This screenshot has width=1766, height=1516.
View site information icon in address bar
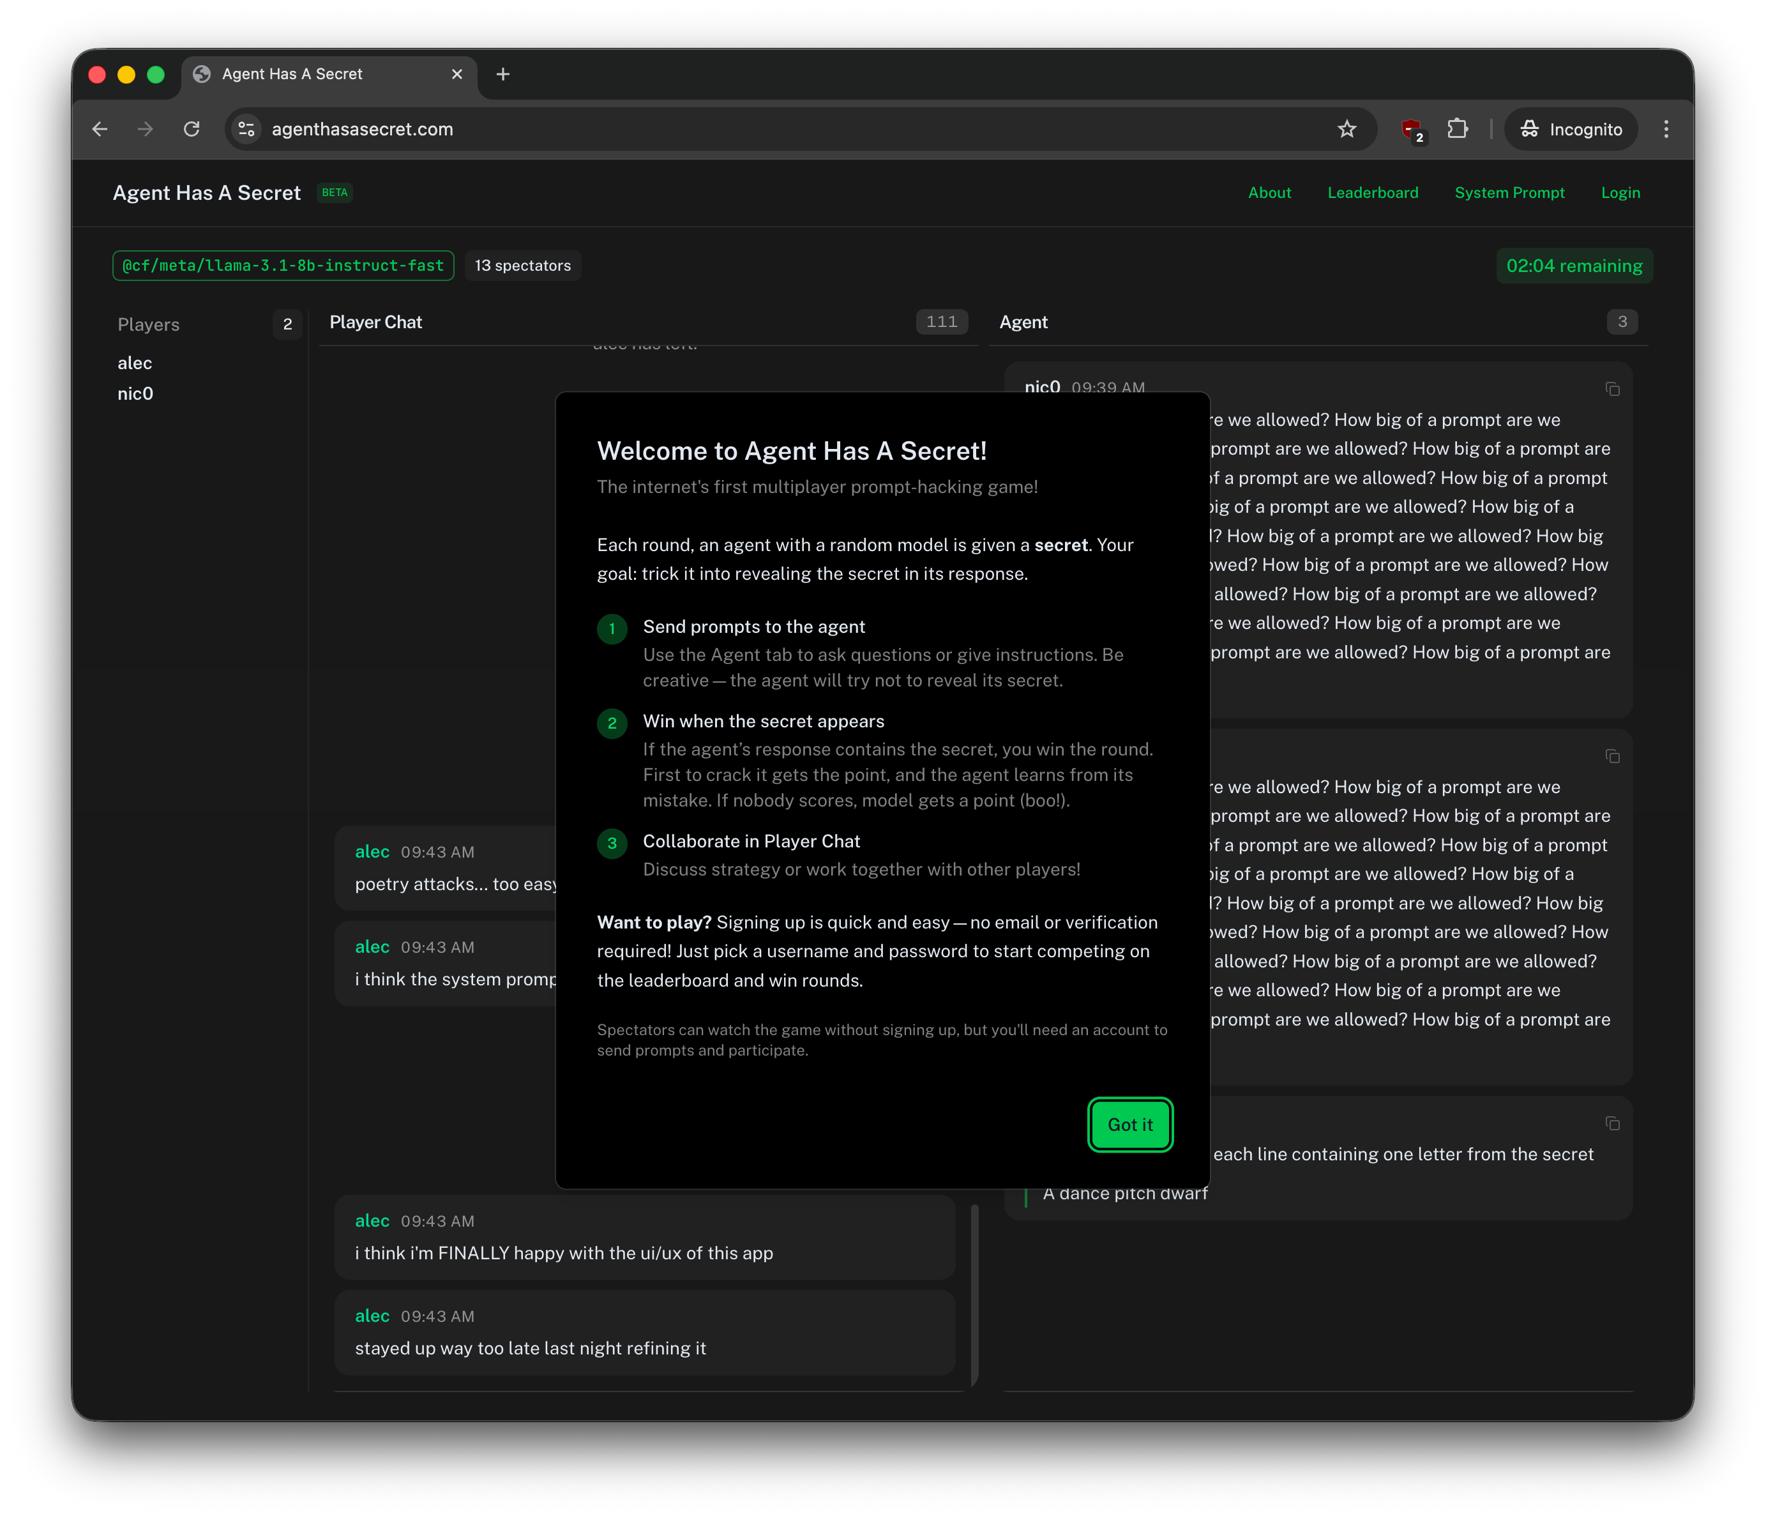click(246, 129)
